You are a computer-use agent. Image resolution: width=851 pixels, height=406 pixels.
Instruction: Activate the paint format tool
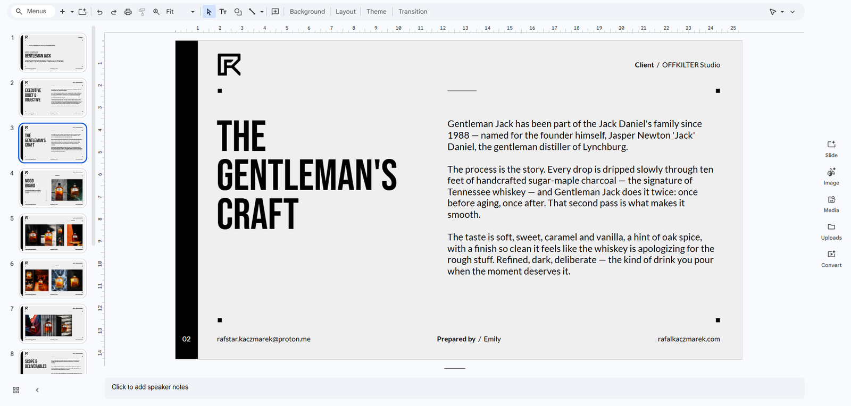coord(142,12)
